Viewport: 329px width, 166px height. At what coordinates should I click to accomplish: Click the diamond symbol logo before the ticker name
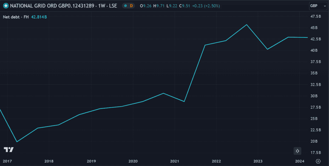[5, 5]
